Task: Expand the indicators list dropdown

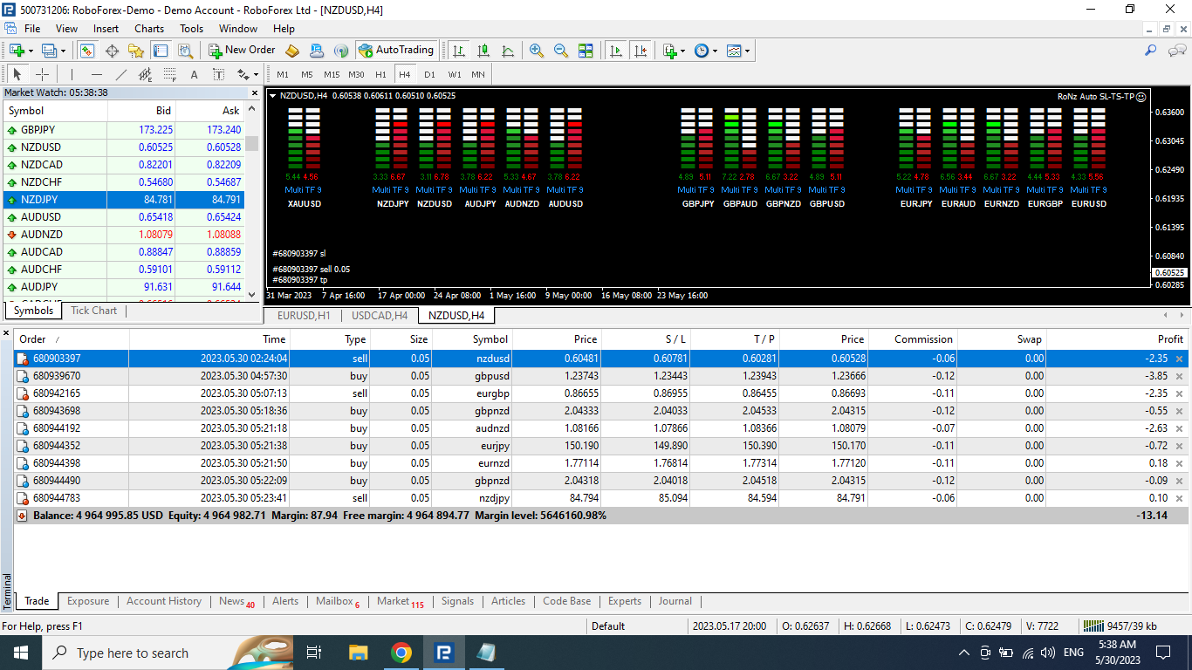Action: coord(674,51)
